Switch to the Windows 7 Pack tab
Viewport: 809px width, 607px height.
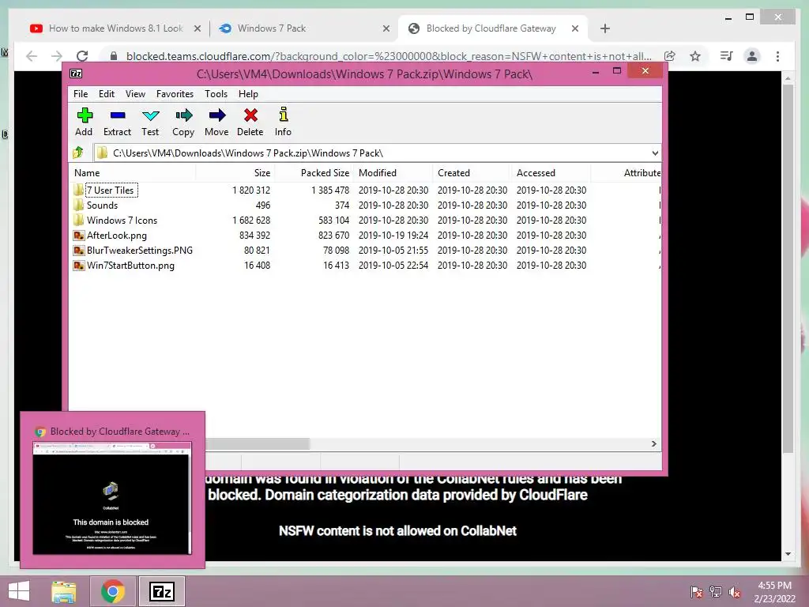[x=304, y=28]
